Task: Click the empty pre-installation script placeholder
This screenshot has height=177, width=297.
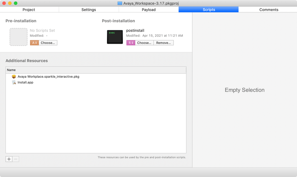Action: 18,37
